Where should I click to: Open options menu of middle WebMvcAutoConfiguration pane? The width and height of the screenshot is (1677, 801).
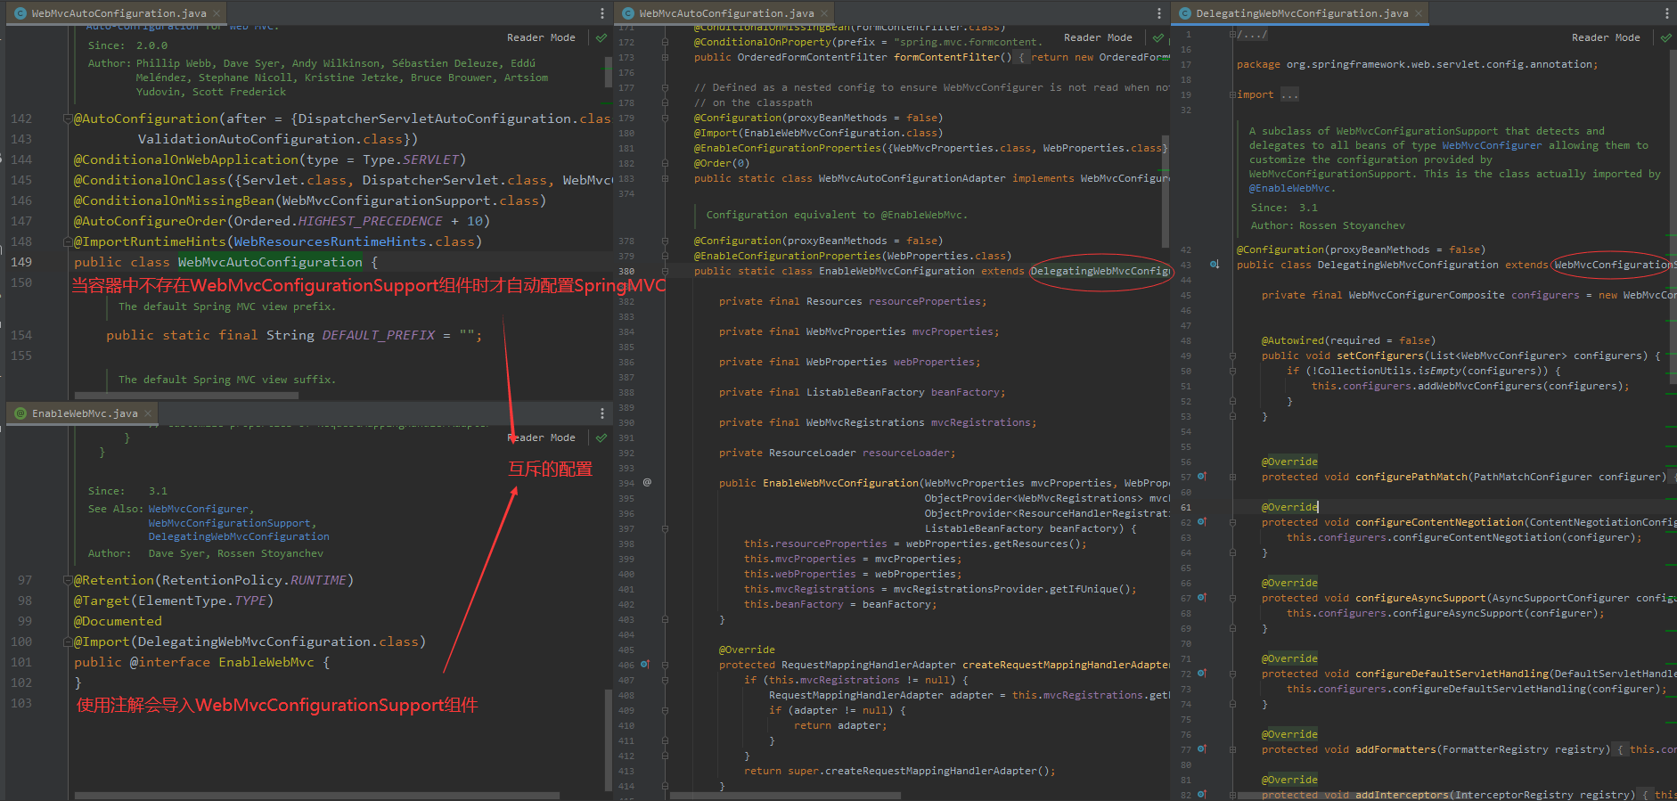click(1159, 13)
